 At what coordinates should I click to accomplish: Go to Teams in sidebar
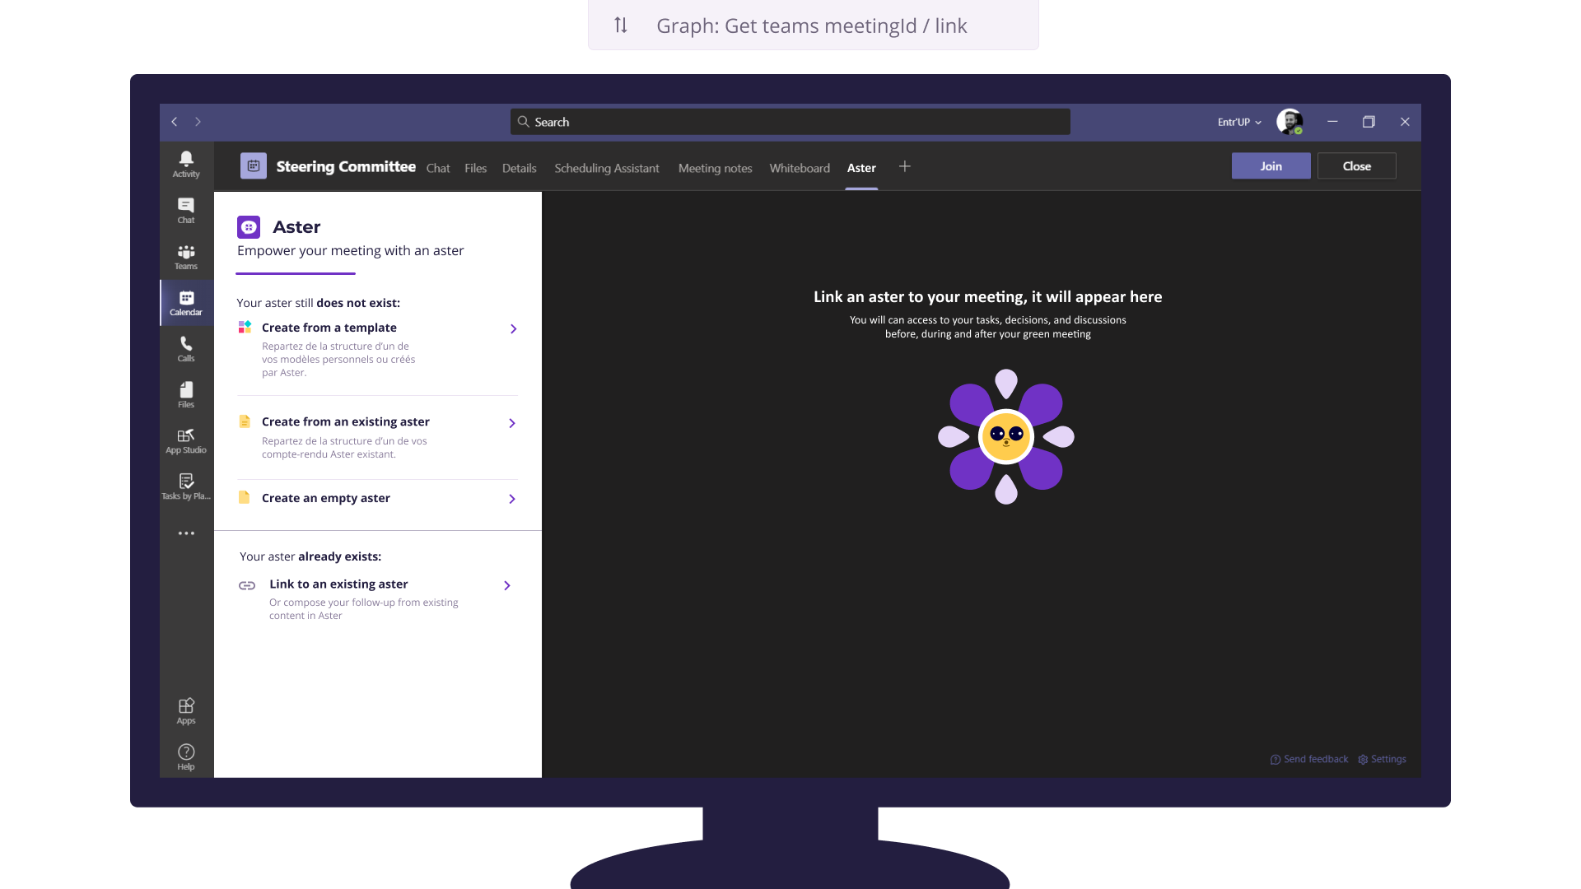[x=186, y=256]
